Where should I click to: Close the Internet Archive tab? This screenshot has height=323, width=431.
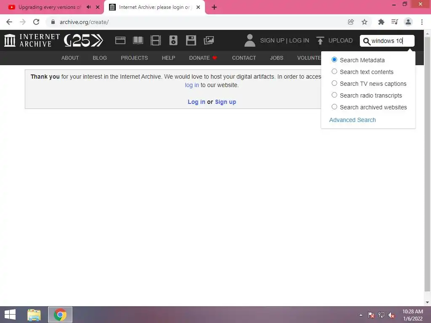(198, 7)
